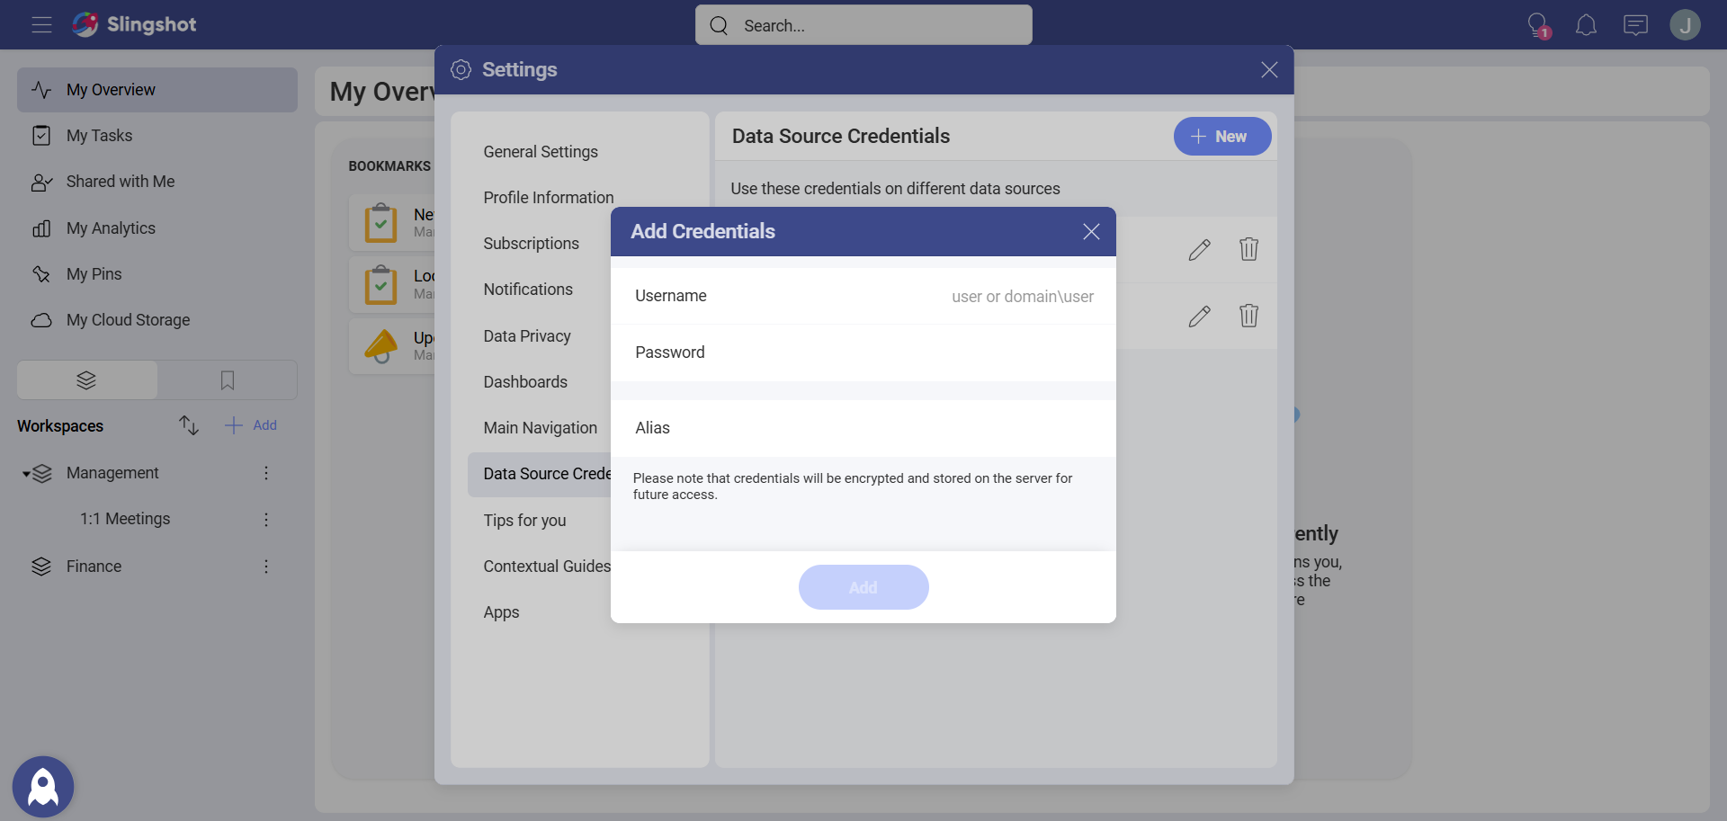Screen dimensions: 1727x821
Task: Click the notifications bell icon
Action: pos(1586,25)
